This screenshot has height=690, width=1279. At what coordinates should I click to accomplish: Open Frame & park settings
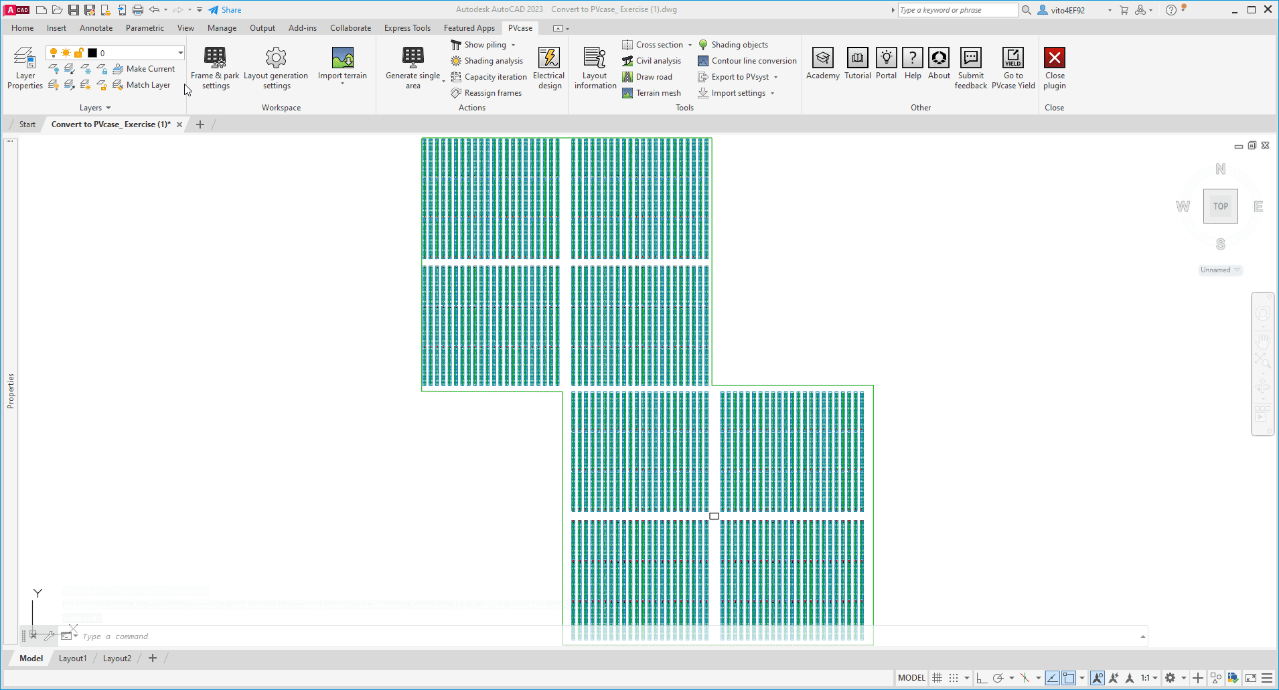[x=215, y=67]
